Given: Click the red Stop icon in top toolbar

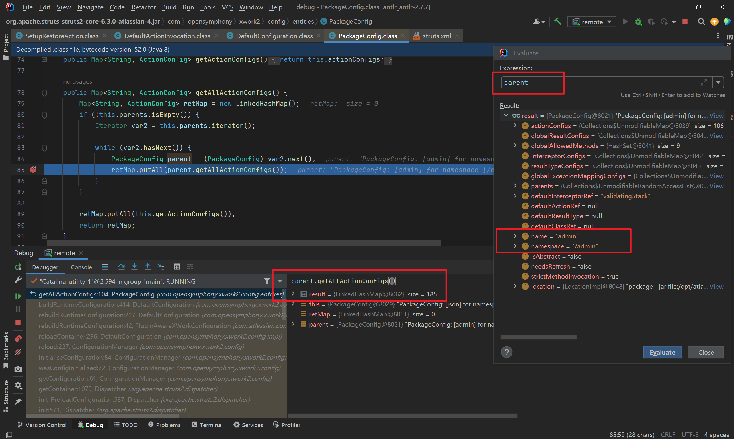Looking at the screenshot, I should 685,22.
